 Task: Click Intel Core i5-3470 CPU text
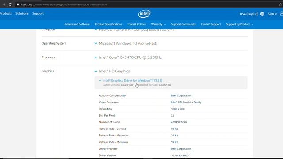tap(130, 57)
